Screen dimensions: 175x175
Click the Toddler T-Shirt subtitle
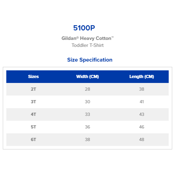(87, 45)
